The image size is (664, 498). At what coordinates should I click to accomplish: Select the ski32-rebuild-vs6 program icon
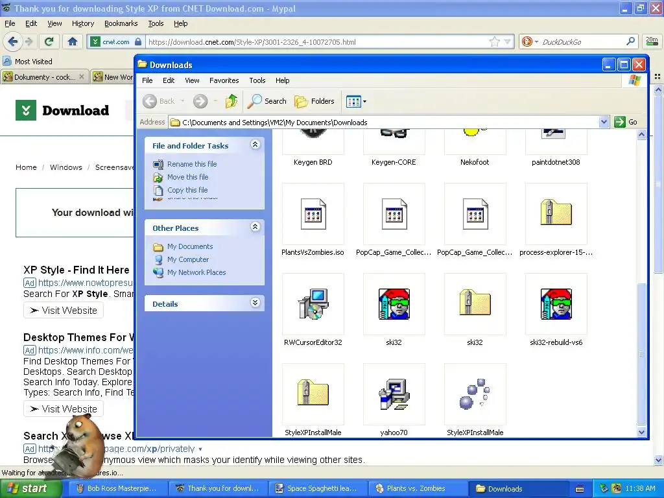[556, 304]
